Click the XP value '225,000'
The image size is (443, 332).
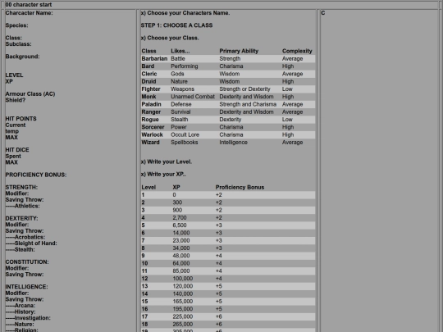(x=183, y=316)
